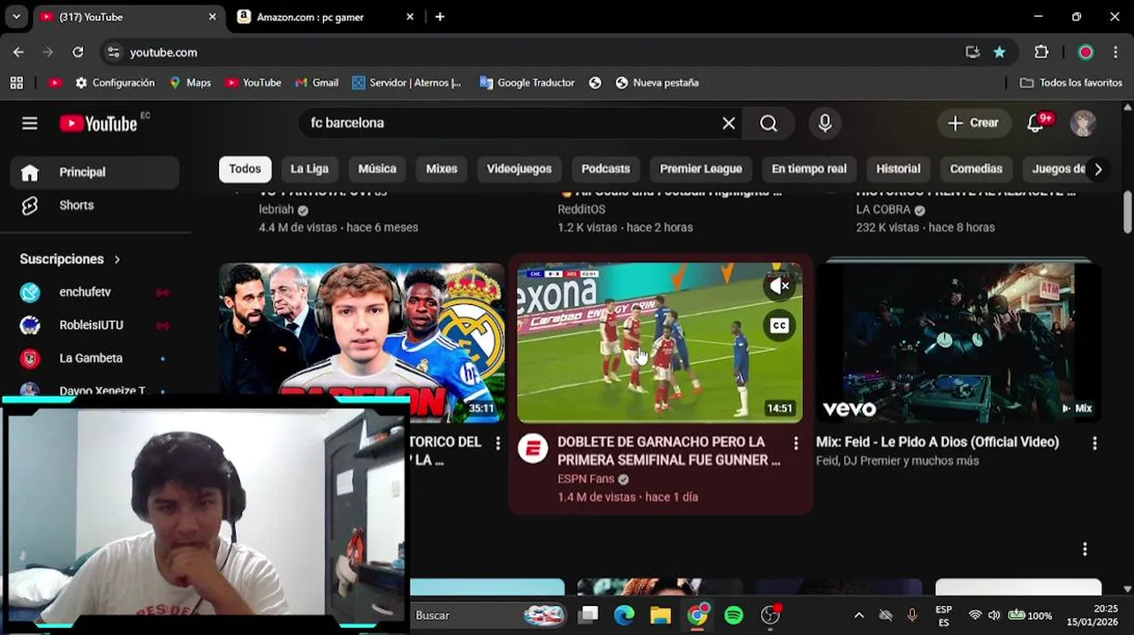The width and height of the screenshot is (1134, 635).
Task: Select the Mixes filter chip
Action: 442,168
